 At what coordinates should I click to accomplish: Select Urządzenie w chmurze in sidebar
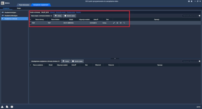click(x=14, y=19)
